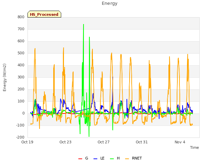Click the 300 y-axis tick label
This screenshot has width=220, height=165.
pyautogui.click(x=21, y=77)
